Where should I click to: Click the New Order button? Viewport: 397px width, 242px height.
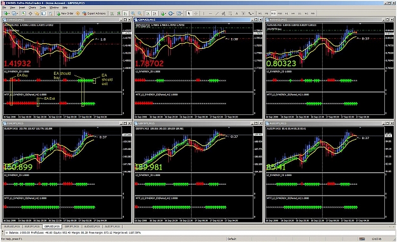coord(65,13)
